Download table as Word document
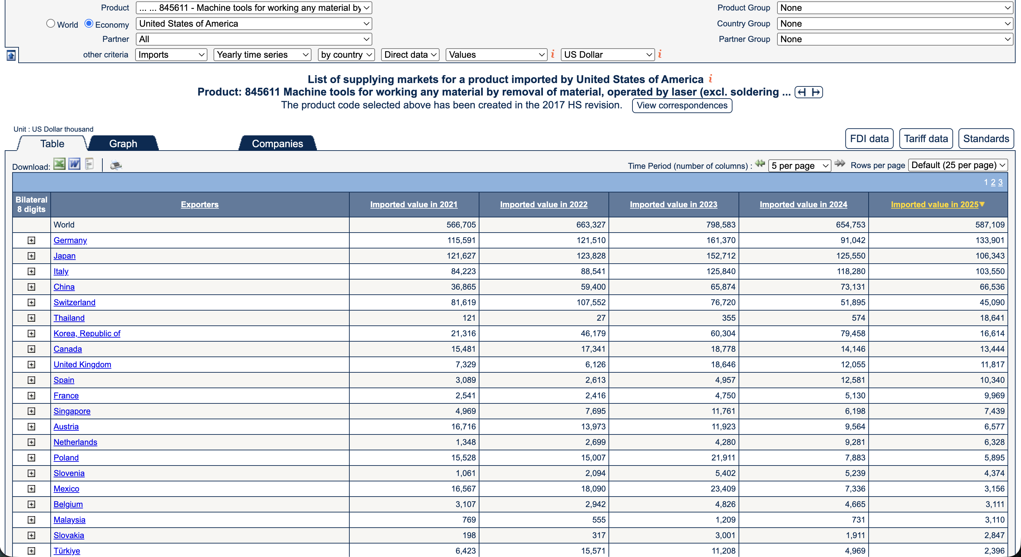1021x557 pixels. click(74, 164)
